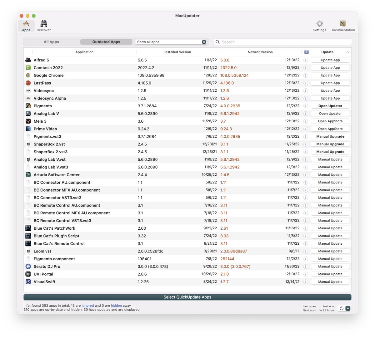
Task: Open Settings gear in toolbar
Action: (319, 26)
